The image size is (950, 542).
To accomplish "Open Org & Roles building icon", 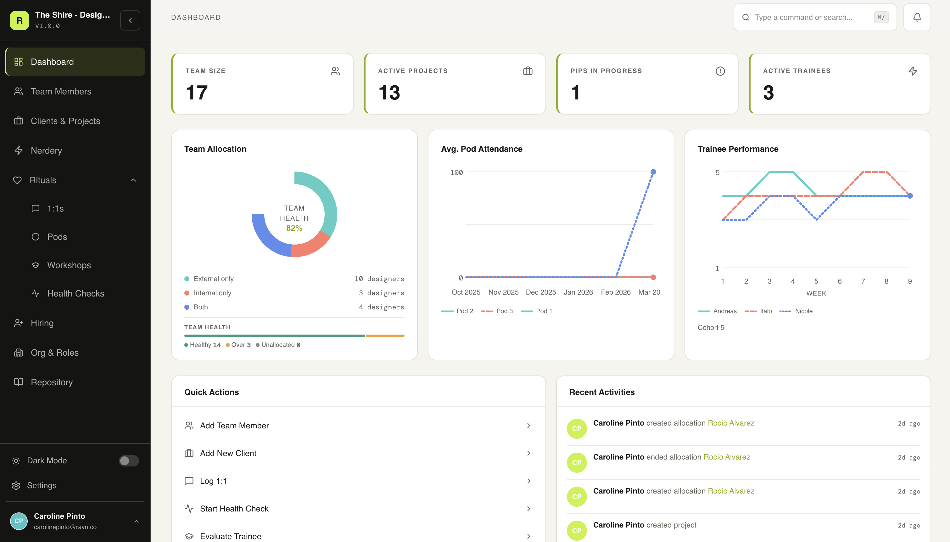I will click(x=19, y=352).
